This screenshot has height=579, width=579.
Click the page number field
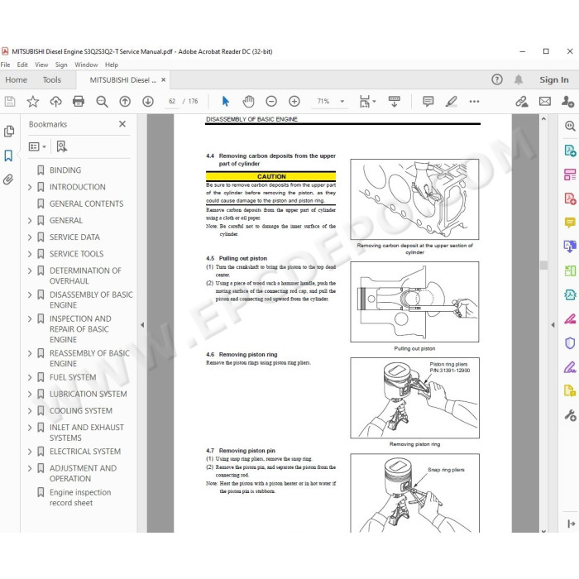172,101
